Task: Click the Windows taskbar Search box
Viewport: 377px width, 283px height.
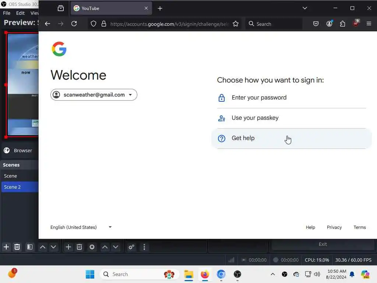Action: coord(140,274)
